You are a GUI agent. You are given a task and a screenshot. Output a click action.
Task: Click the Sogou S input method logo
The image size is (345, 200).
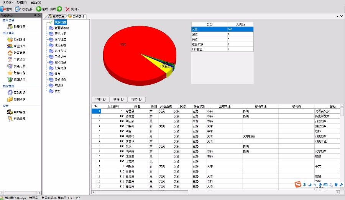(x=298, y=184)
